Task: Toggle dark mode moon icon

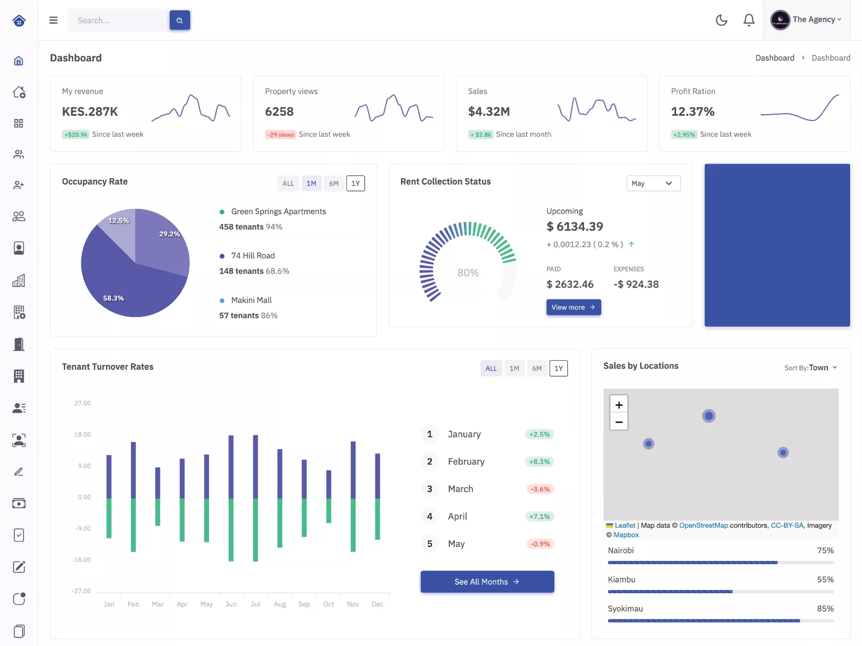Action: [x=721, y=20]
